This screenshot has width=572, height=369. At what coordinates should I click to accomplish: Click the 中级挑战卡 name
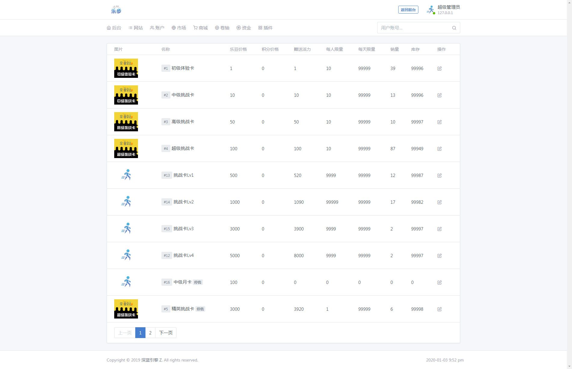point(183,95)
